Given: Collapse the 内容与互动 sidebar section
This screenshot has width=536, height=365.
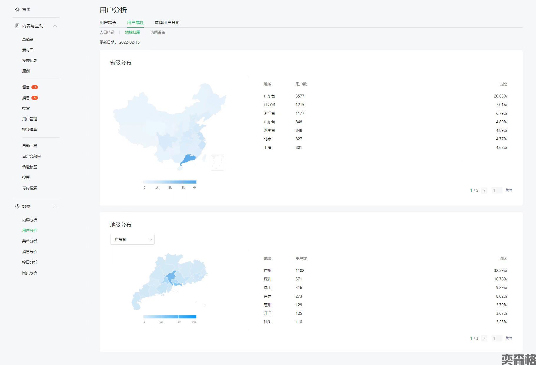Looking at the screenshot, I should (x=55, y=26).
